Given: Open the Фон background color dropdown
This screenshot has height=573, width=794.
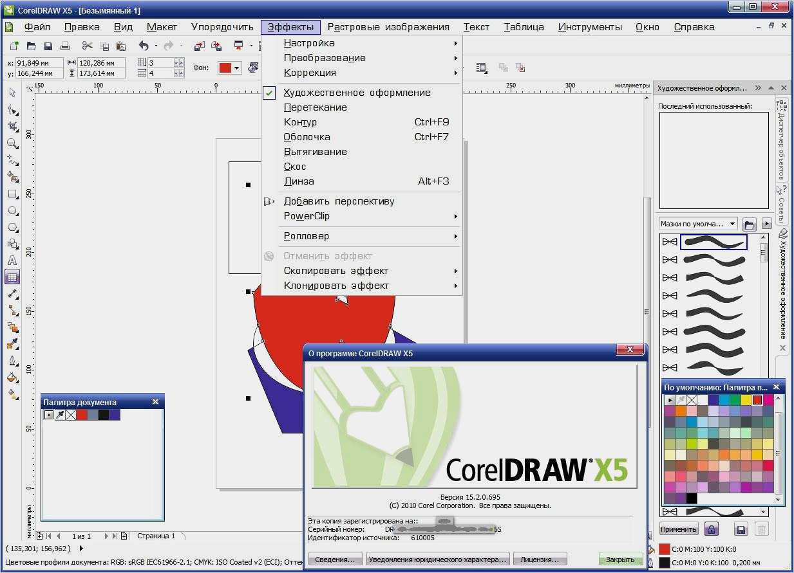Looking at the screenshot, I should [x=237, y=68].
